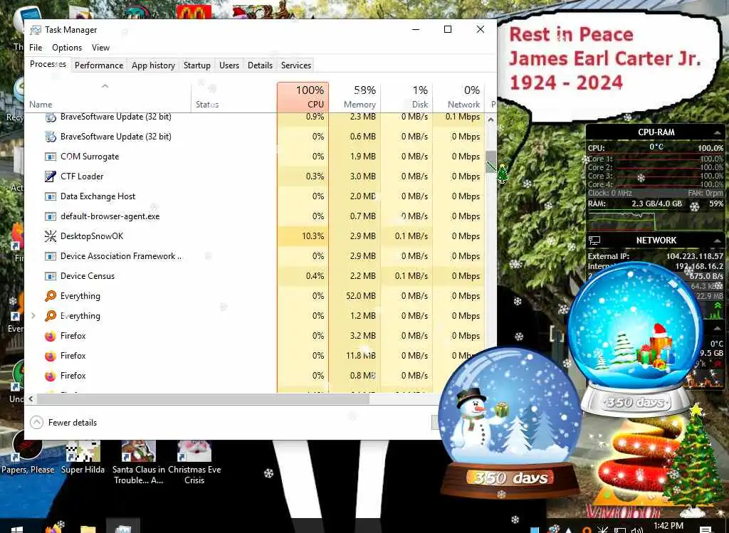Click the RAM usage graph in CPU-RAM gadget

[x=655, y=220]
